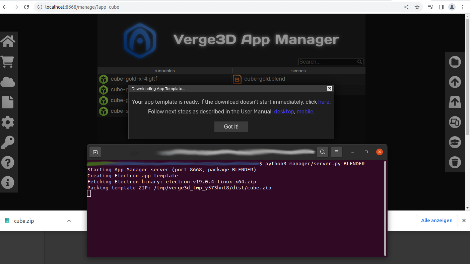470x264 pixels.
Task: Open the terminal hamburger menu
Action: pos(337,152)
